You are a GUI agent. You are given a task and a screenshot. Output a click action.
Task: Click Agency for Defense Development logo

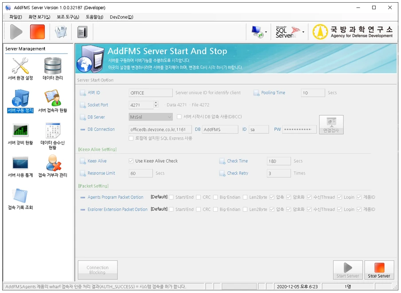[x=352, y=32]
